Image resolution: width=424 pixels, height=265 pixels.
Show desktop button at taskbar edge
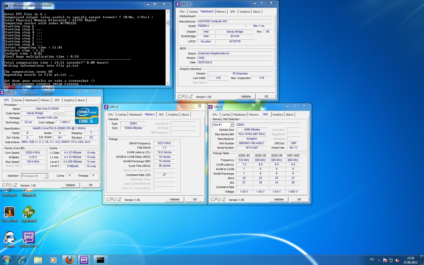coord(422,260)
